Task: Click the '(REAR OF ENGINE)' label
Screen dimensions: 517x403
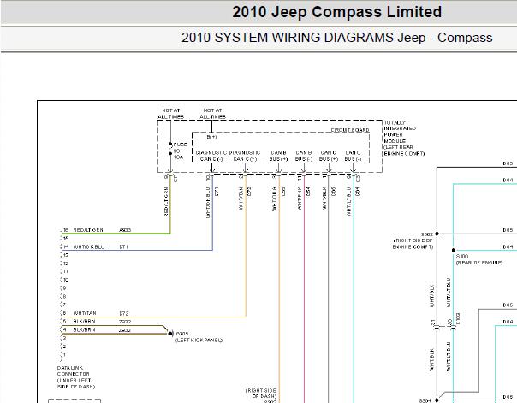Action: tap(479, 263)
